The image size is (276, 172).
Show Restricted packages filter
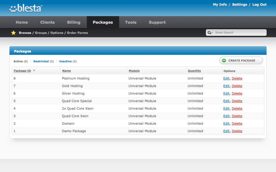click(41, 61)
